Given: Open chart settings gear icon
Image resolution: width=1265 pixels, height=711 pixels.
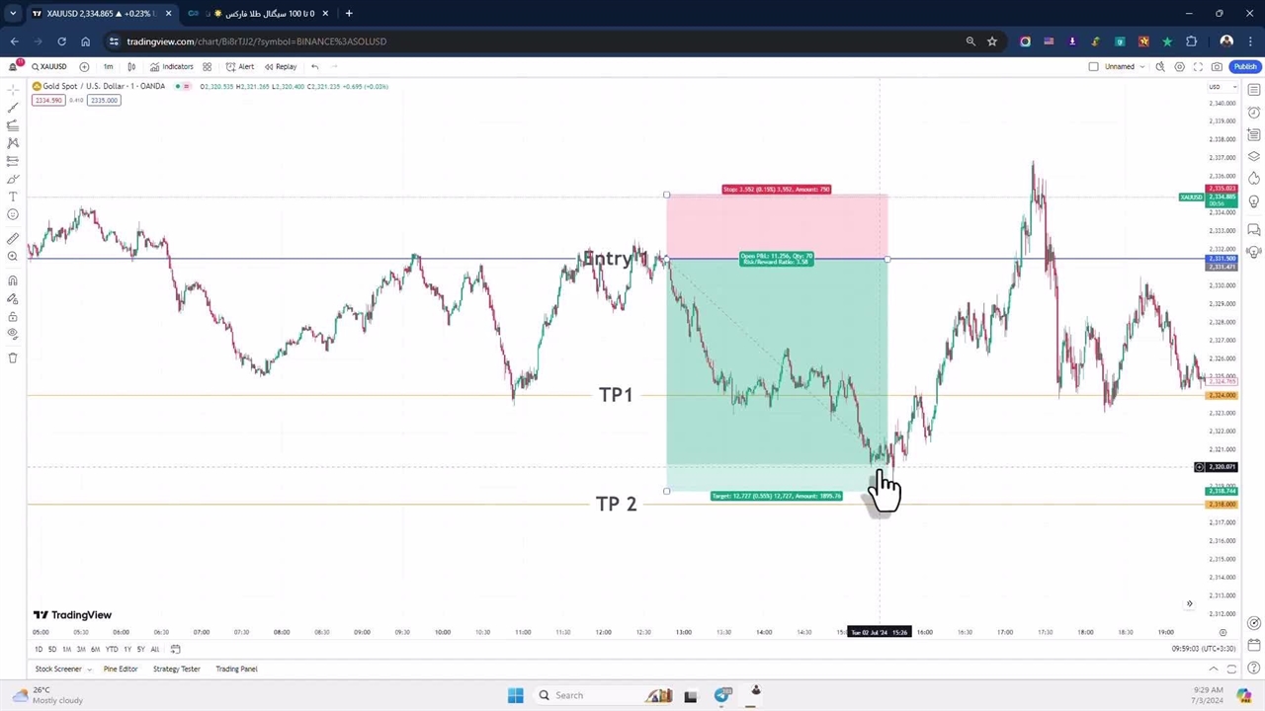Looking at the screenshot, I should point(1179,66).
